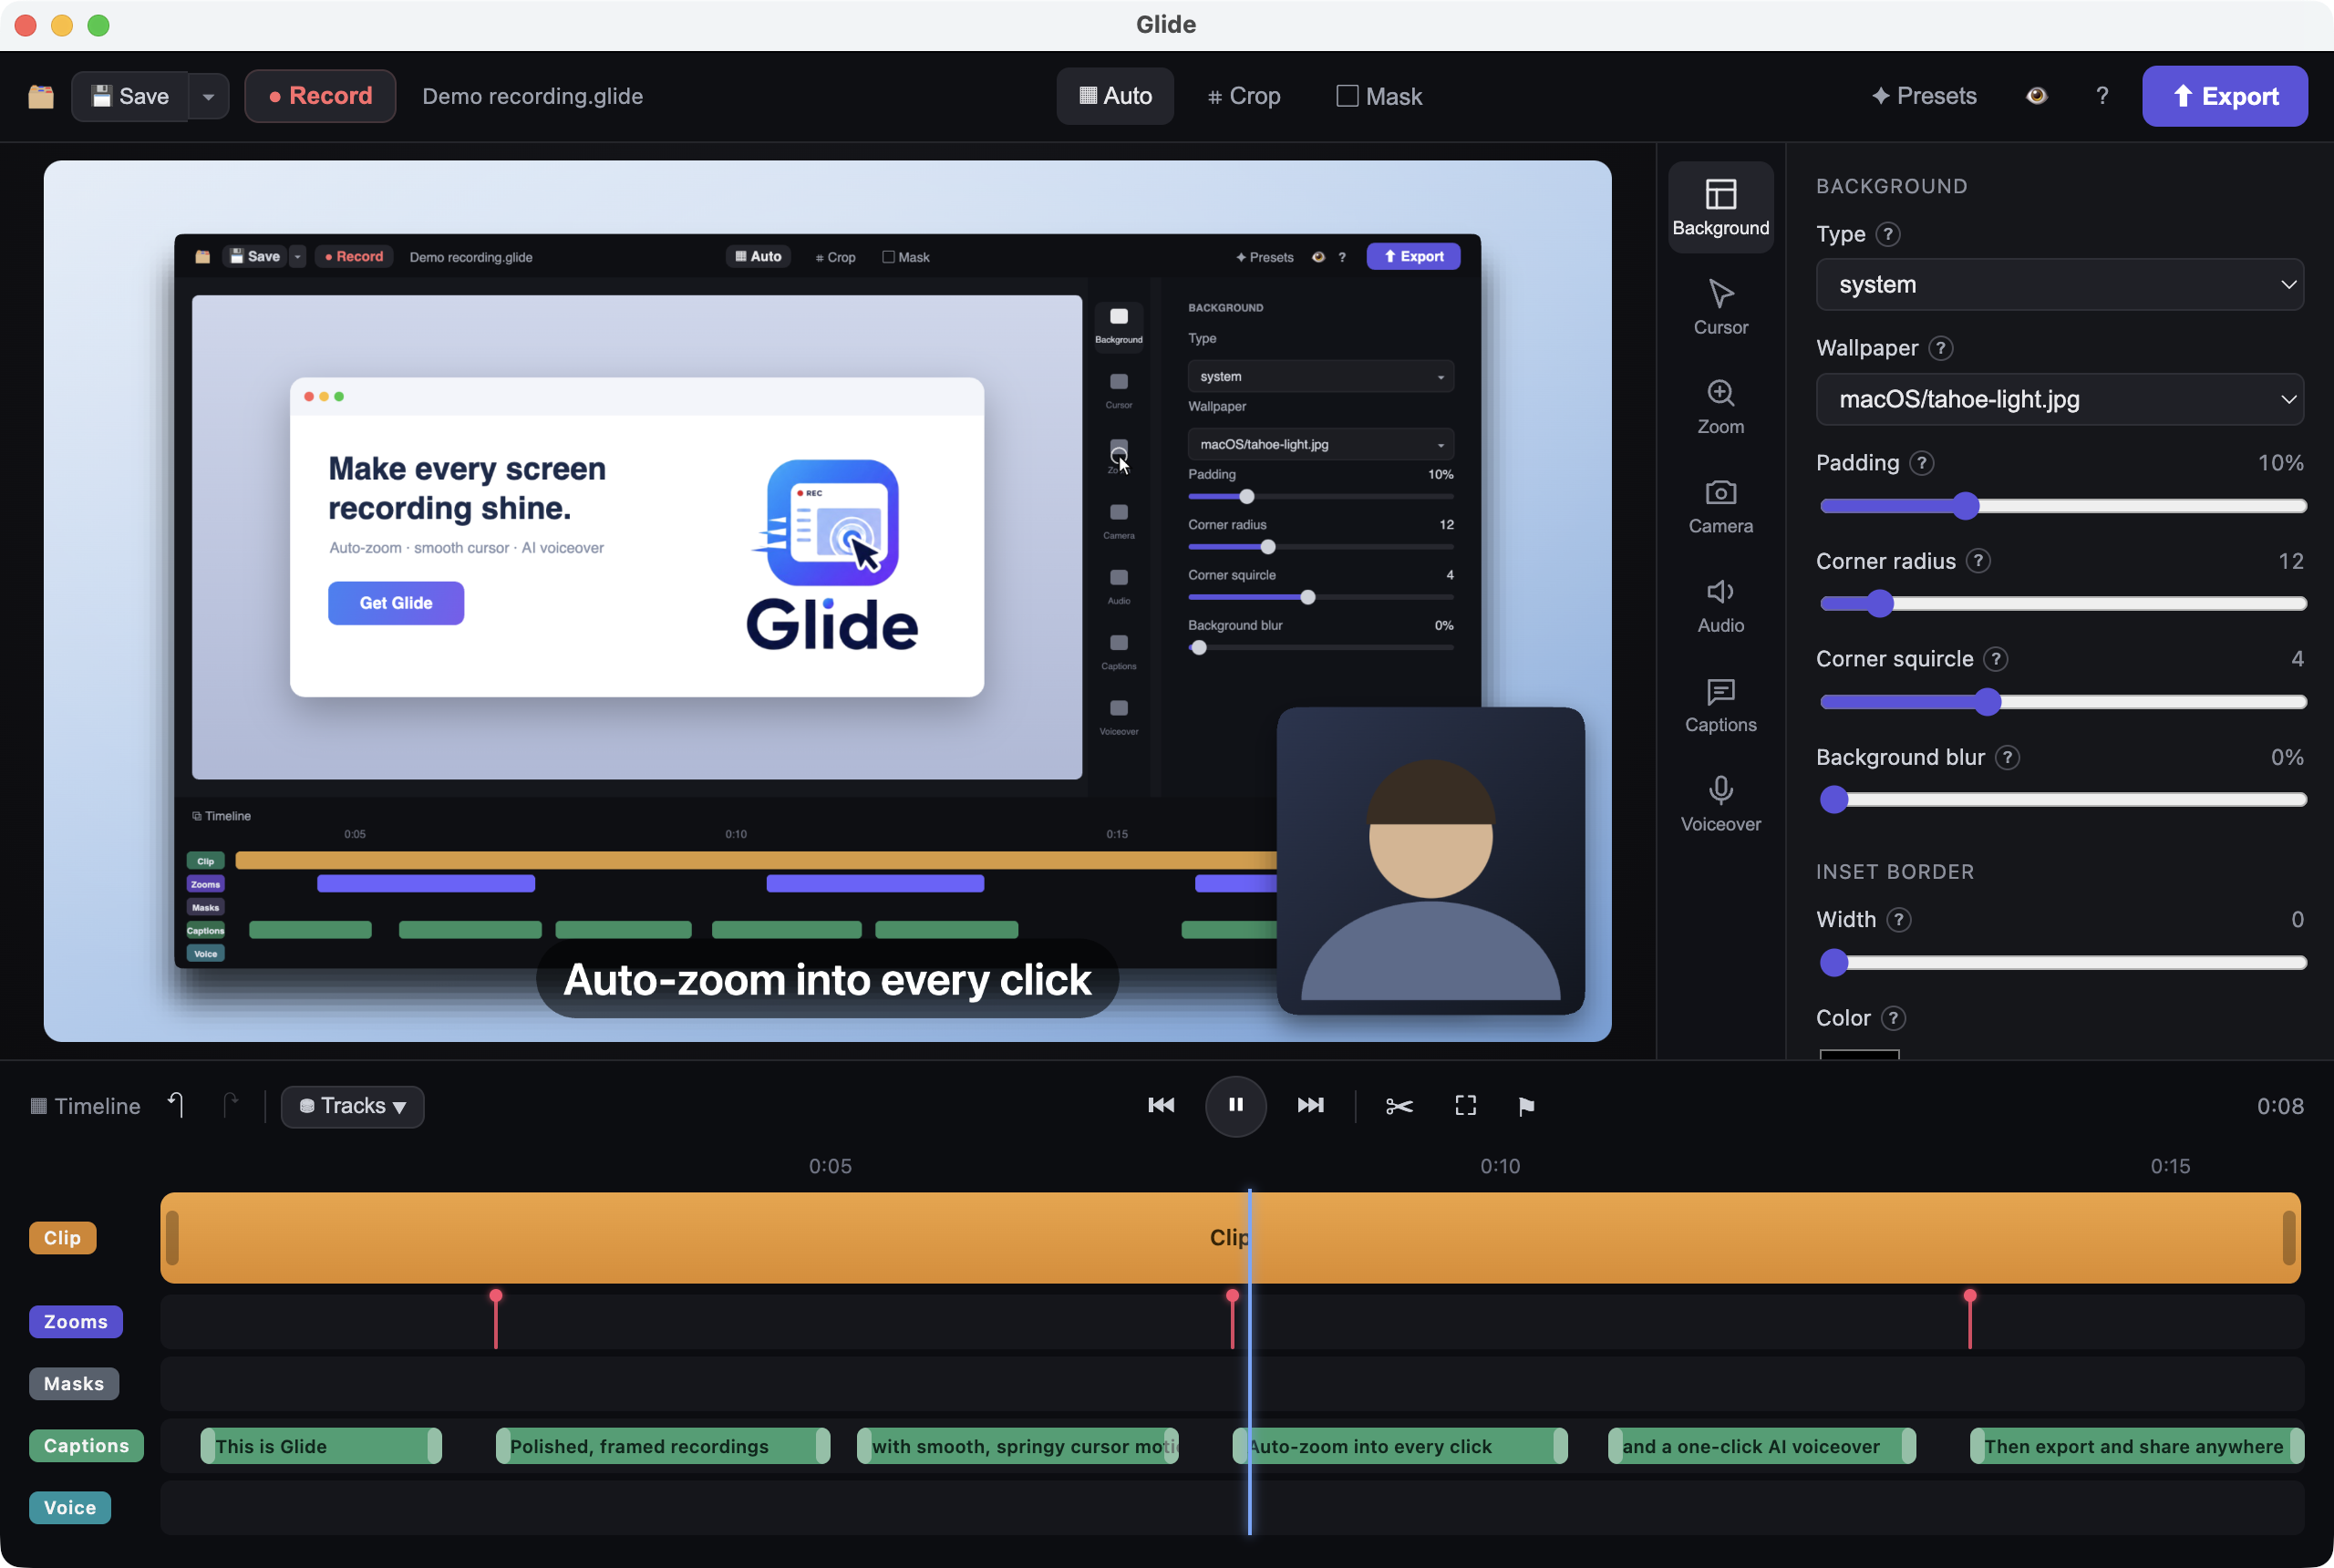Image resolution: width=2334 pixels, height=1568 pixels.
Task: Select the Zooms track label
Action: point(76,1322)
